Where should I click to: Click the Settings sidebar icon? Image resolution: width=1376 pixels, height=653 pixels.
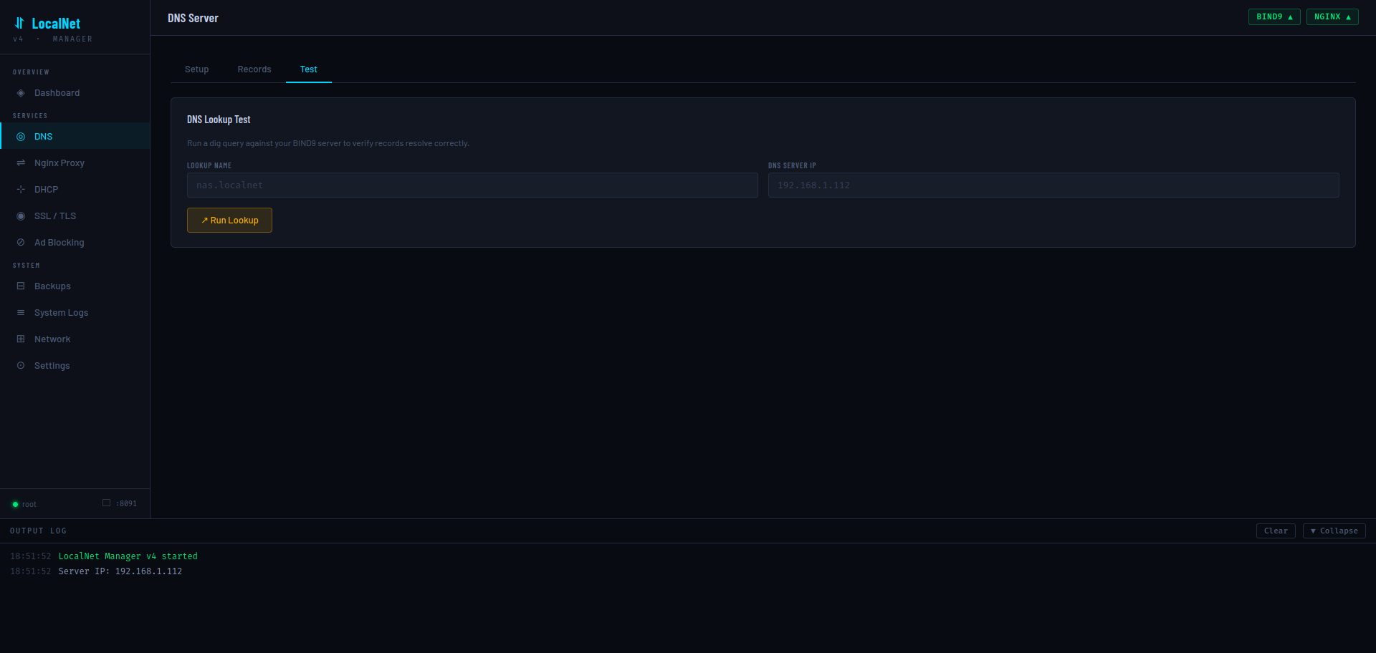pos(21,366)
